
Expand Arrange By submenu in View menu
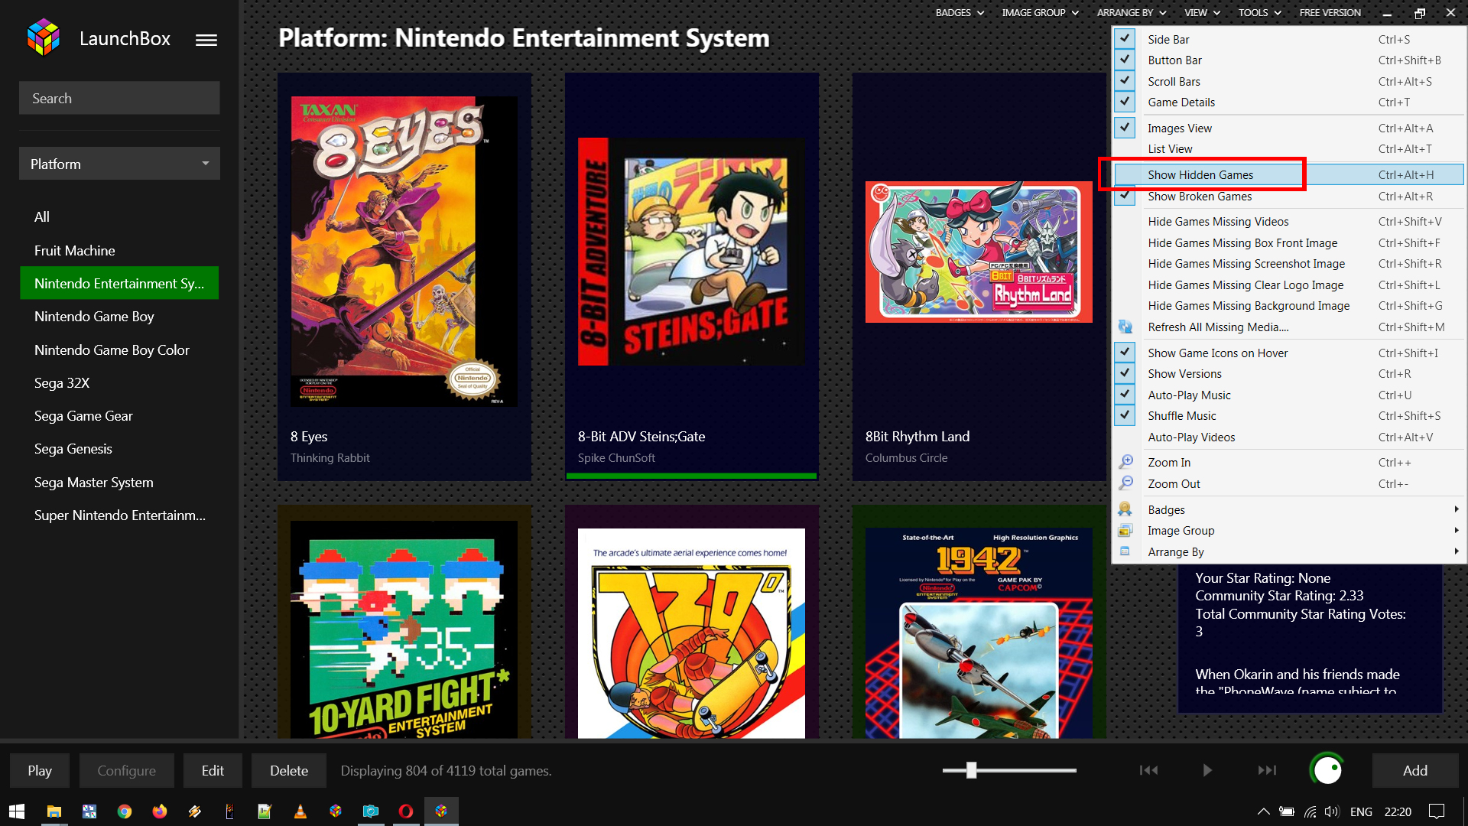point(1288,552)
